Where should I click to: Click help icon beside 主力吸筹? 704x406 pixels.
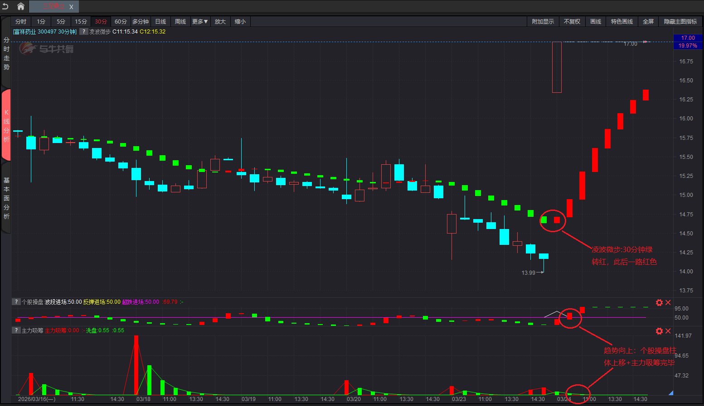(16, 330)
